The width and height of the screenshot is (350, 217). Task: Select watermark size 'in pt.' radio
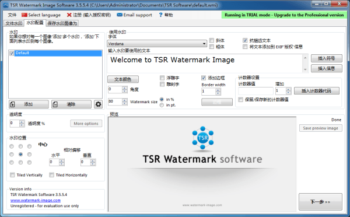coord(162,105)
